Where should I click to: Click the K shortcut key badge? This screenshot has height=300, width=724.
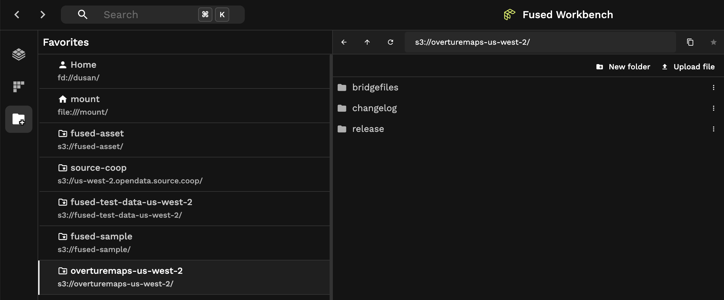(x=222, y=15)
